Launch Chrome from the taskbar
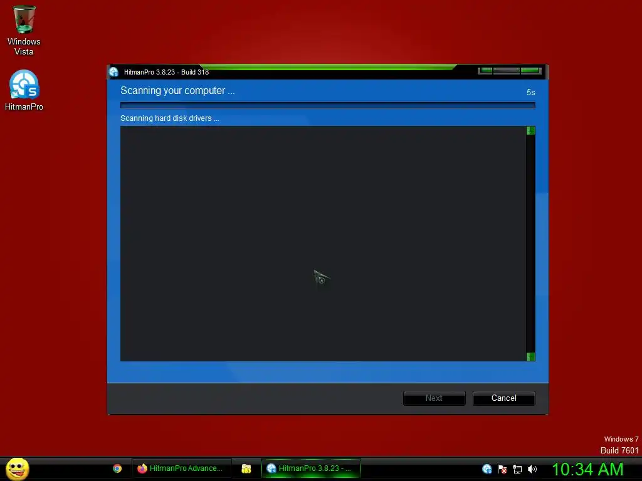 coord(117,468)
